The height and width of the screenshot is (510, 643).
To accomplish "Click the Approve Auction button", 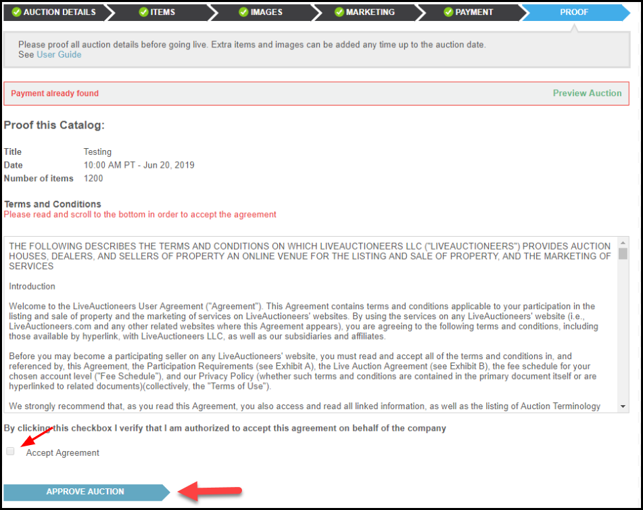I will click(x=87, y=492).
